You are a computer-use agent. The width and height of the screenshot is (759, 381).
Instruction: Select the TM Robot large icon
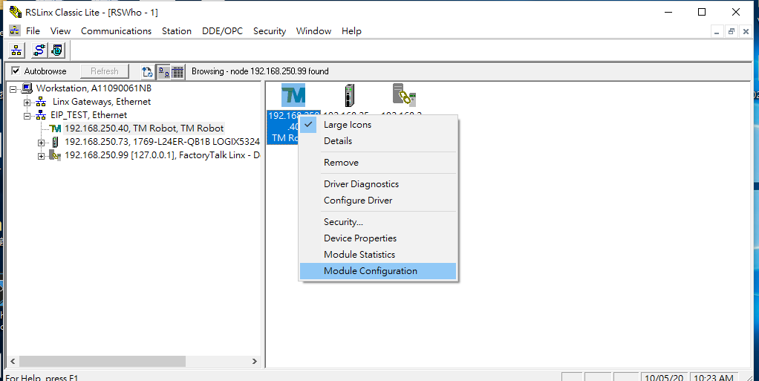[x=293, y=95]
